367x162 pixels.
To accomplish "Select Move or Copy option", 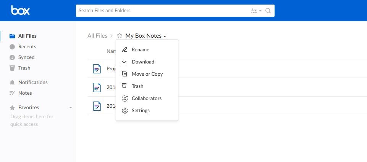I will (147, 74).
